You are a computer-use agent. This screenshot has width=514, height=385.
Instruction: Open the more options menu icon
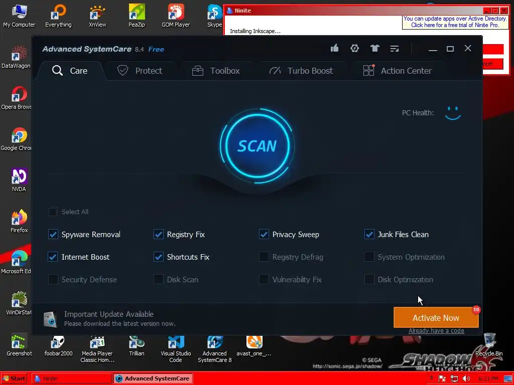(x=395, y=49)
